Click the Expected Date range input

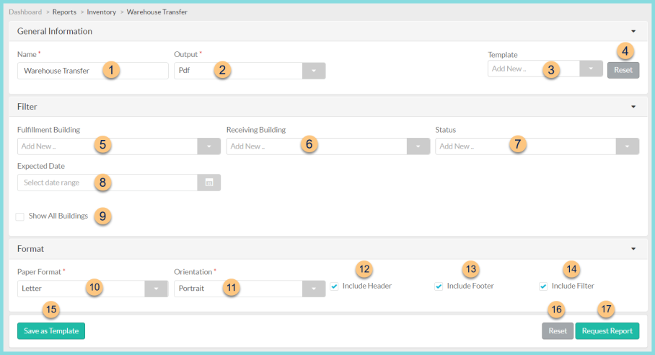[x=107, y=183]
